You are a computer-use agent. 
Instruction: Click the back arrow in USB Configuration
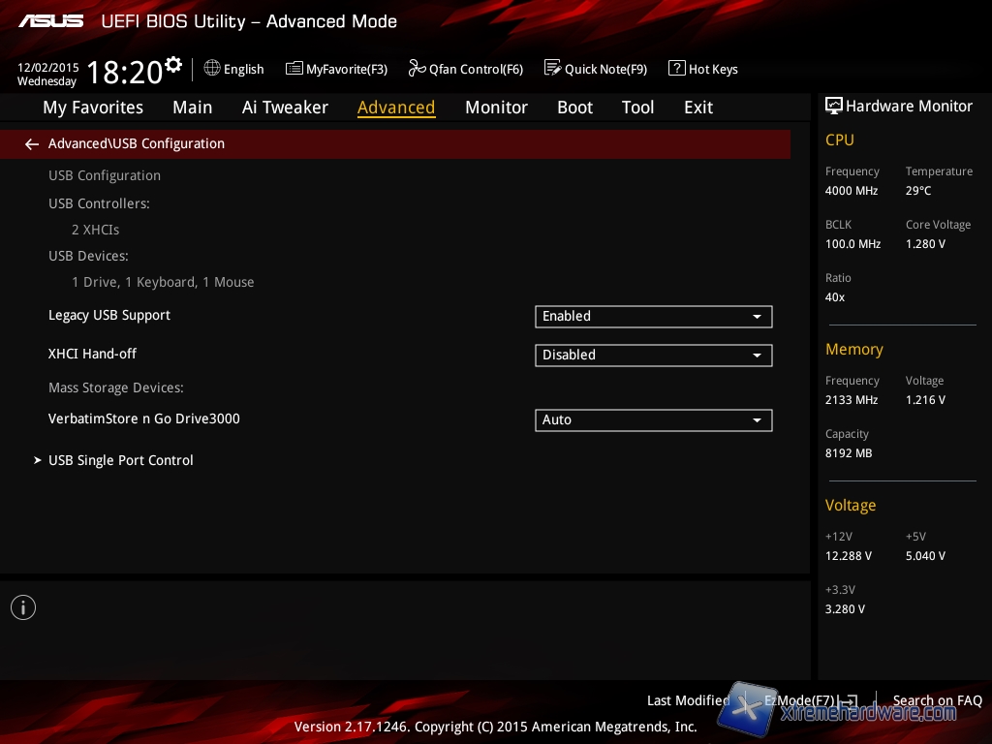pyautogui.click(x=32, y=144)
